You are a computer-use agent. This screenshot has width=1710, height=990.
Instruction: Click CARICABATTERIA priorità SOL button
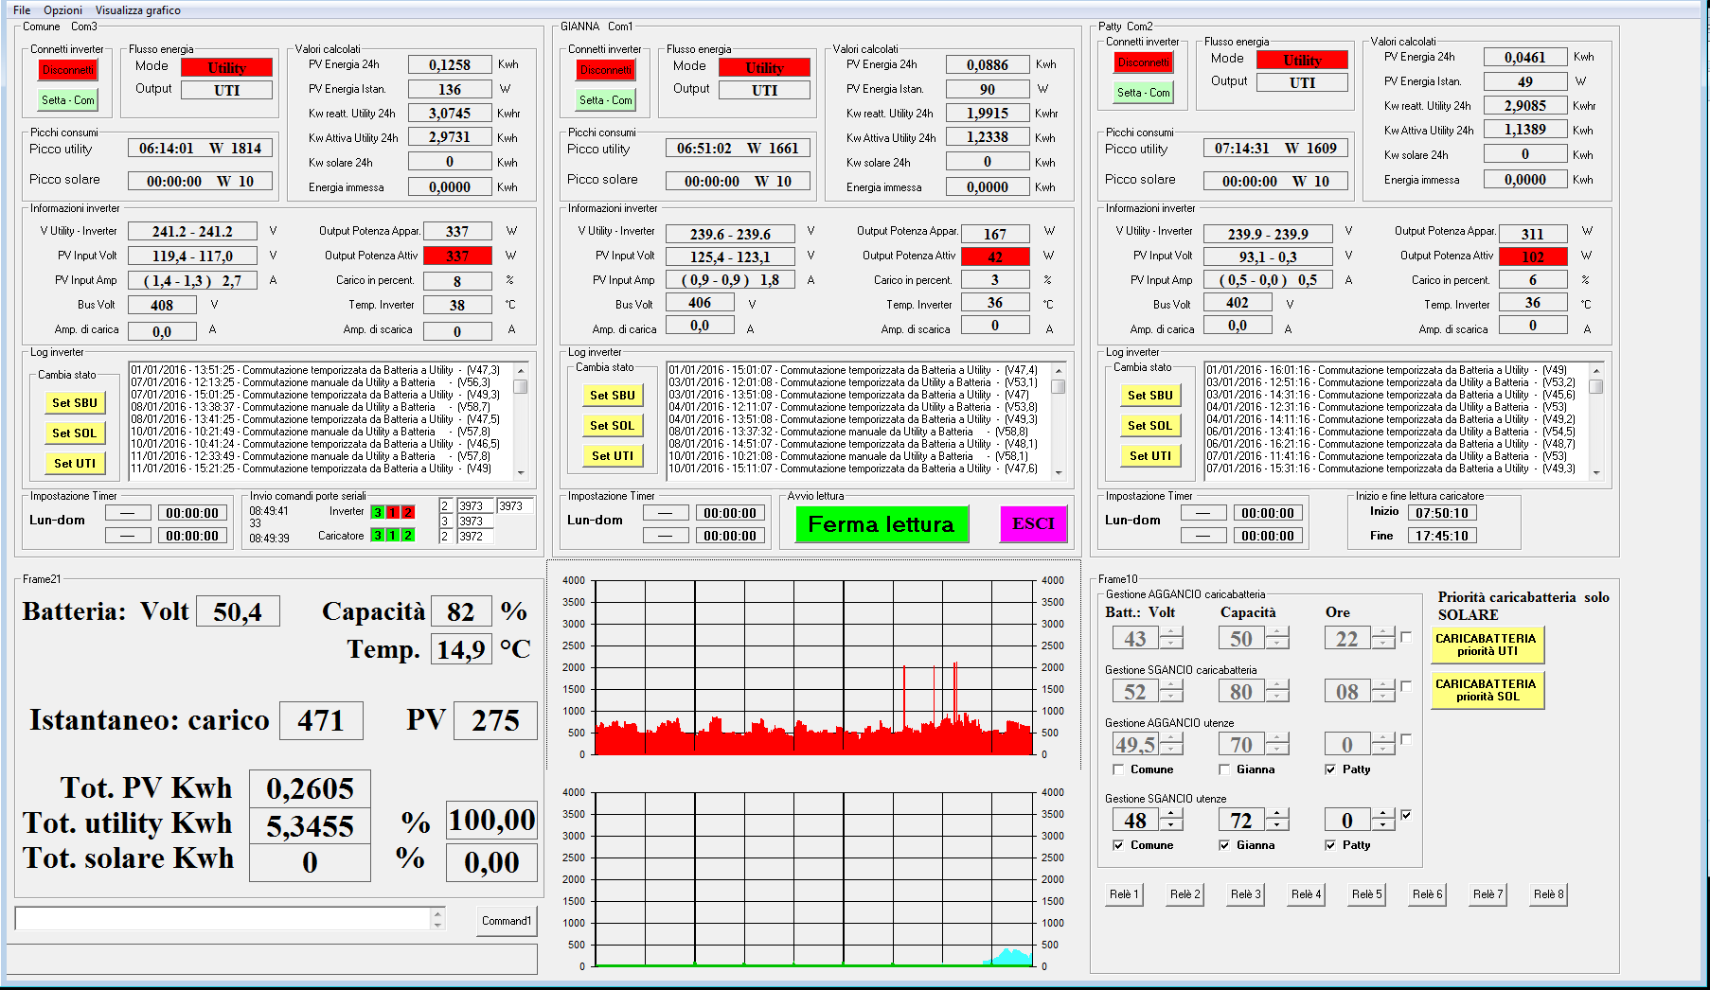(x=1487, y=690)
